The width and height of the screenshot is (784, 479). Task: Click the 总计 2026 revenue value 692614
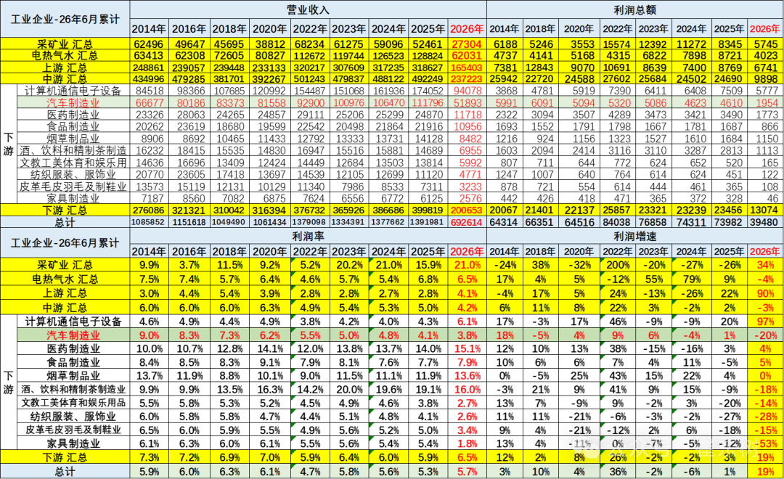467,222
